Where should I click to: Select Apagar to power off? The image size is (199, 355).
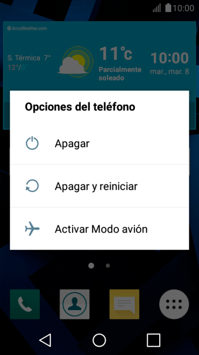99,143
